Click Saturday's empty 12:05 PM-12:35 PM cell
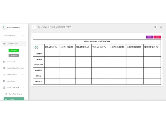Screen dimensions: 166x124 [152, 82]
